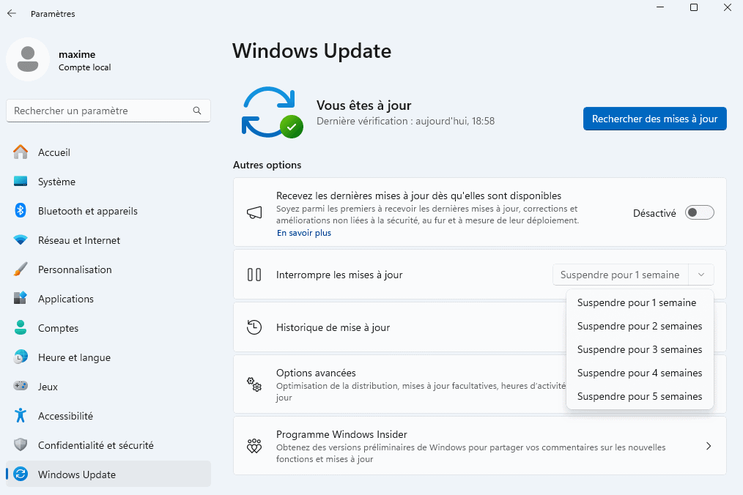Screen dimensions: 743x495
Task: Choose Suspendre pour 5 semaines
Action: [640, 396]
